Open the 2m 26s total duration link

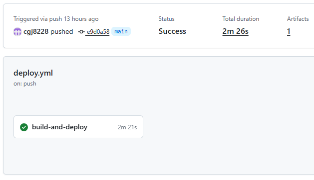coord(235,31)
